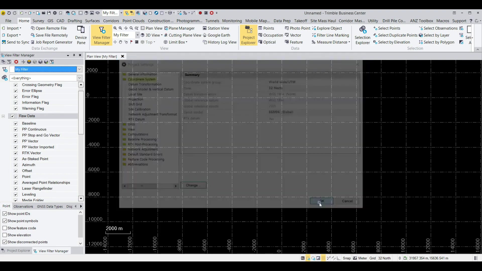Toggle Show disconnected points
The image size is (482, 271).
point(5,242)
